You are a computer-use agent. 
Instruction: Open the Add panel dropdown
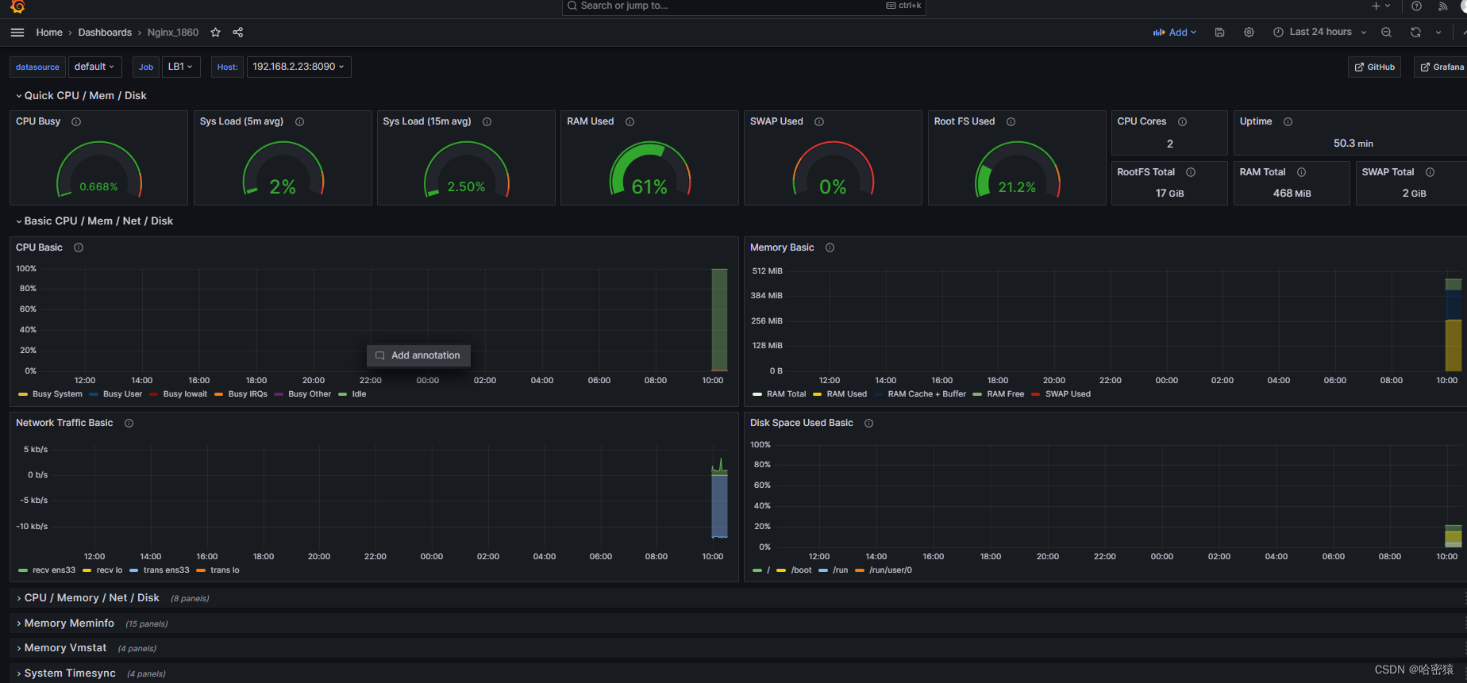[x=1174, y=33]
